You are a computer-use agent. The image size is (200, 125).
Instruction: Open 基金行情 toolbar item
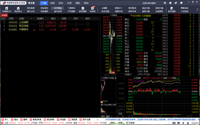pyautogui.click(x=146, y=8)
